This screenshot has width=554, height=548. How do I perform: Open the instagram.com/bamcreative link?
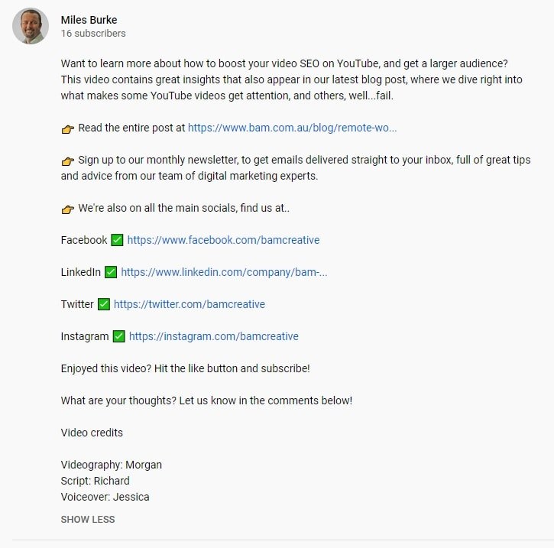pyautogui.click(x=214, y=336)
